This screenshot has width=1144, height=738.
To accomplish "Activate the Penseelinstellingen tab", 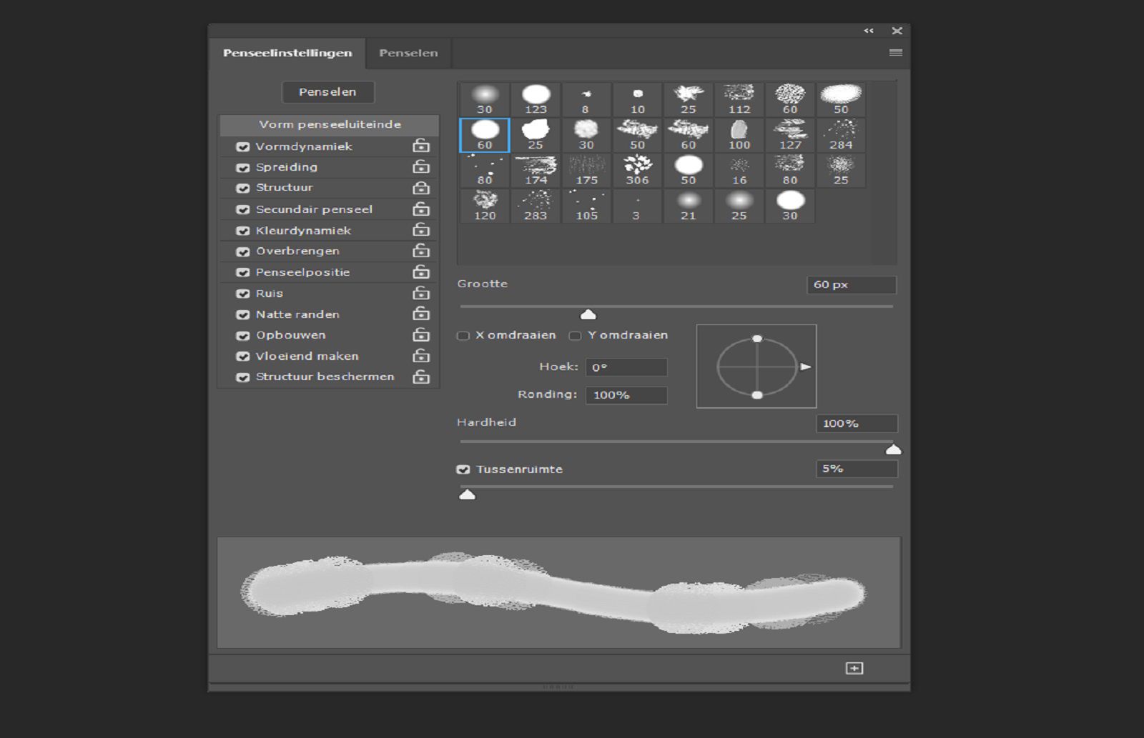I will pos(287,53).
